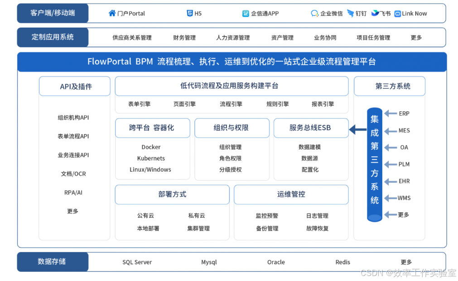Click the 企业微信 chat bubble icon
This screenshot has height=281, width=458.
314,14
